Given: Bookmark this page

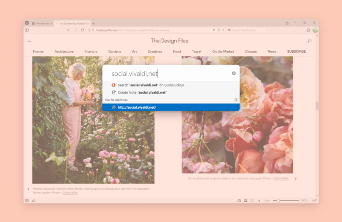Looking at the screenshot, I should click(x=219, y=30).
